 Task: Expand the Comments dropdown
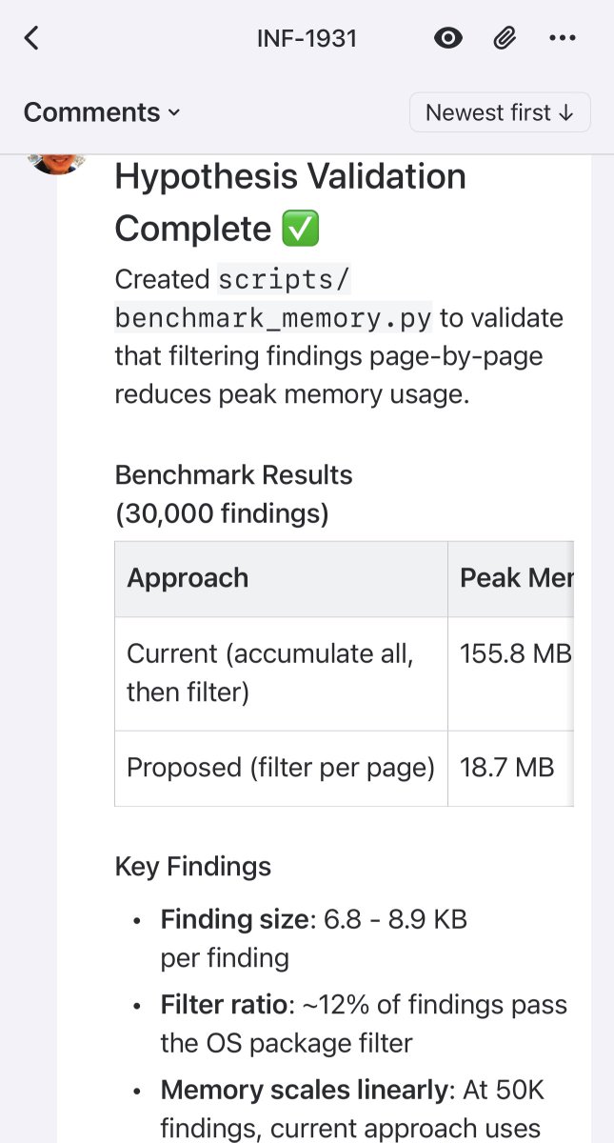pos(102,112)
